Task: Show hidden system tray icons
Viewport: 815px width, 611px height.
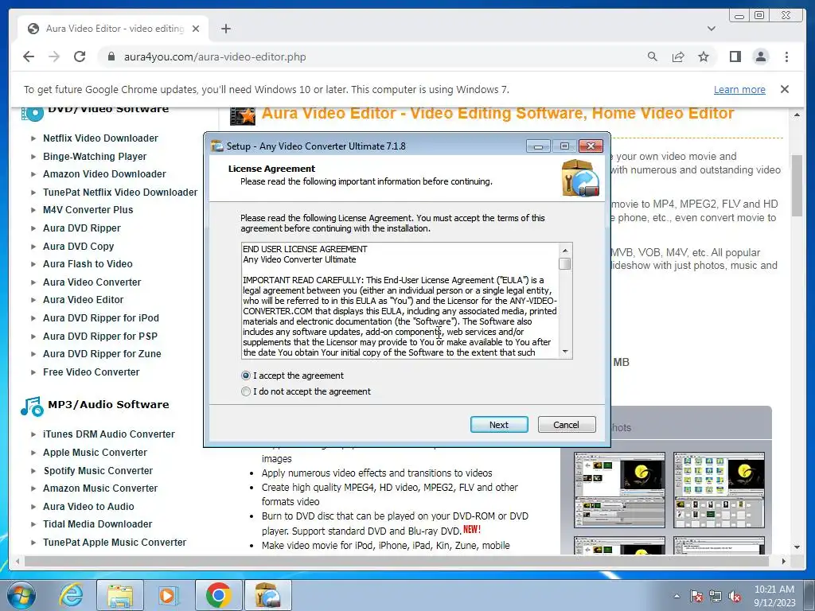Action: point(677,596)
